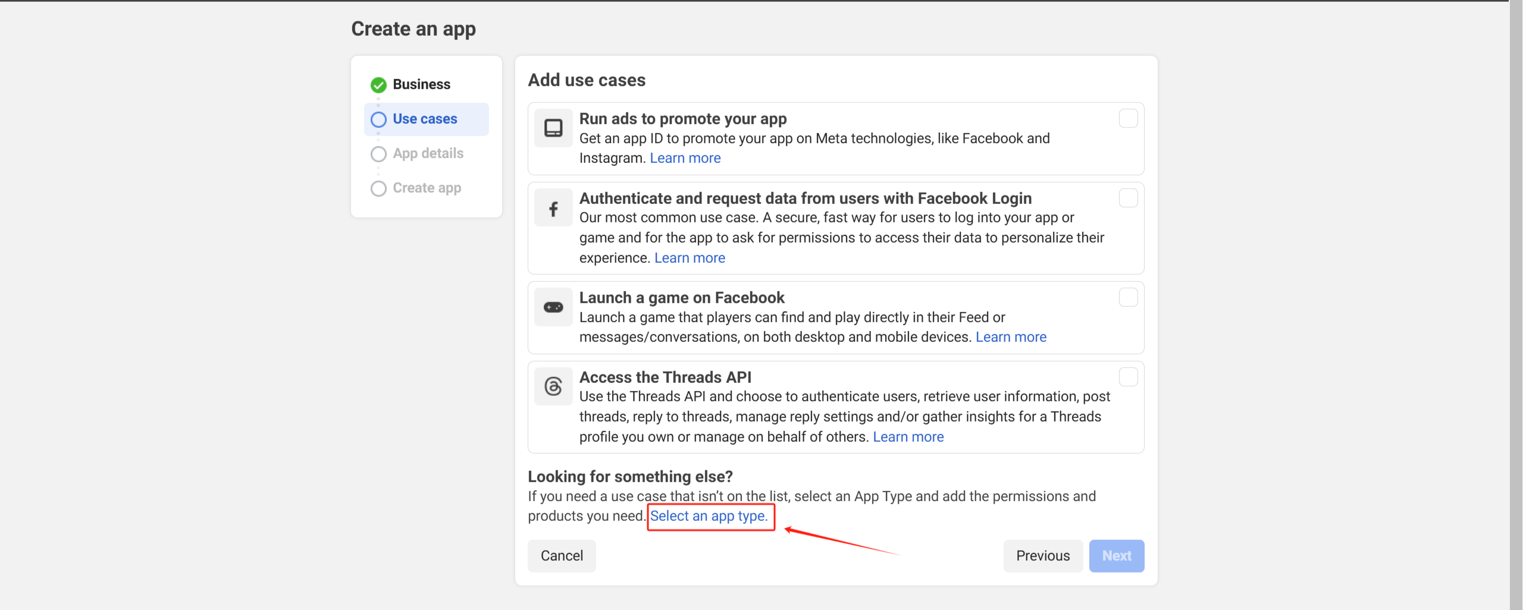Viewport: 1523px width, 610px height.
Task: Click the Access the Threads API title
Action: (665, 378)
